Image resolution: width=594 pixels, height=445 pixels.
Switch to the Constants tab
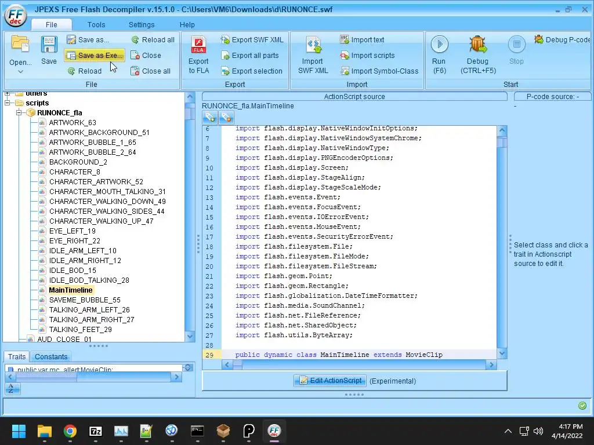51,356
